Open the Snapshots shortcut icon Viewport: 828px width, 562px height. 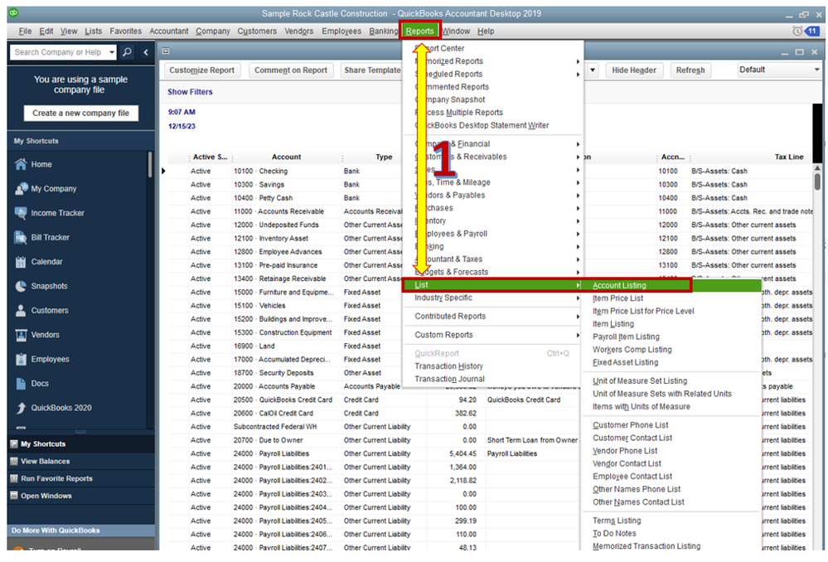[x=21, y=286]
